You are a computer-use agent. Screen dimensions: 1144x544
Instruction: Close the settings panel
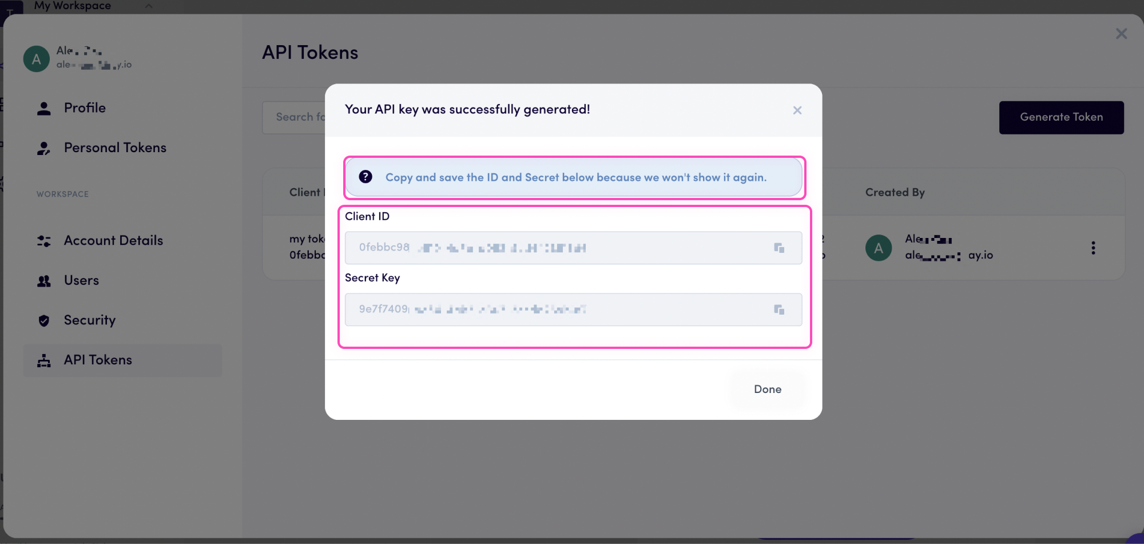(x=1121, y=34)
